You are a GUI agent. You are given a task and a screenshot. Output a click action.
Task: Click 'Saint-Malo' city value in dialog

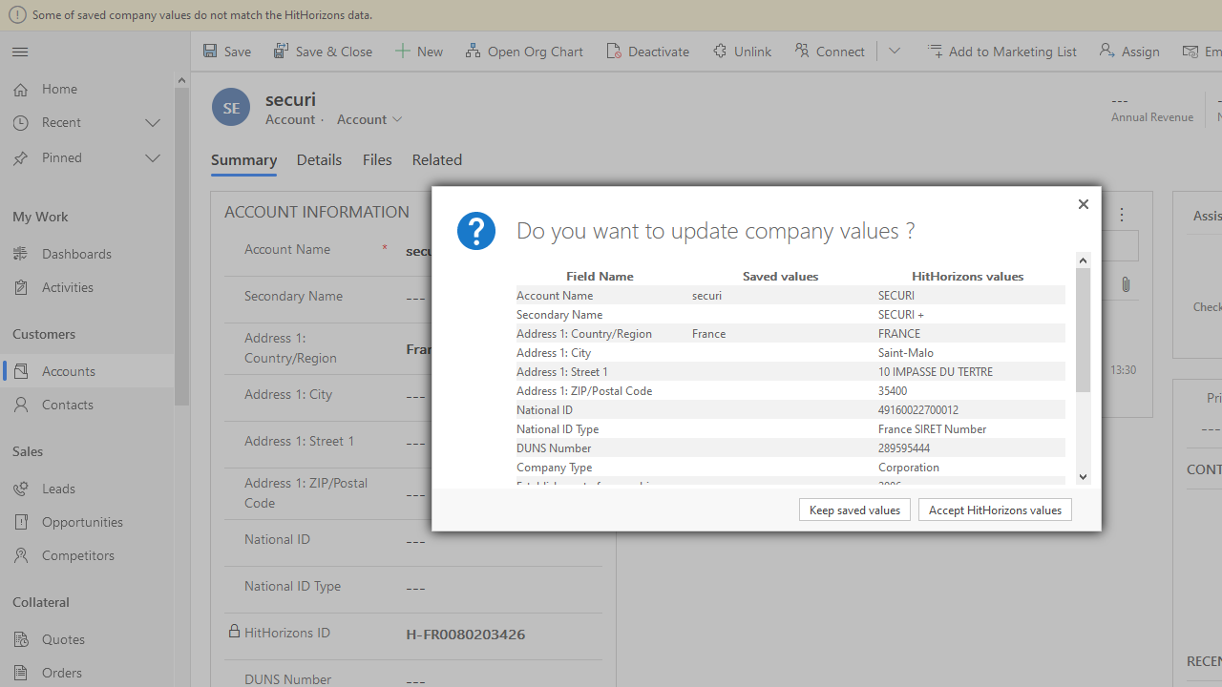[906, 353]
